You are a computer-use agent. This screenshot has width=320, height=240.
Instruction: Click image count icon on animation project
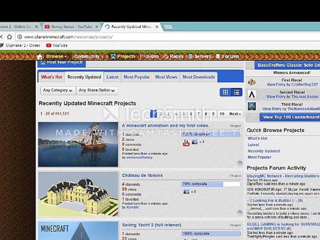point(194,142)
